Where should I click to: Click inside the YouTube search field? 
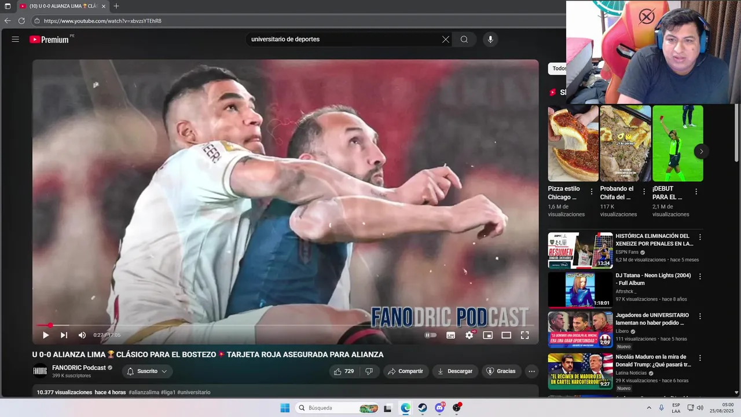coord(344,39)
